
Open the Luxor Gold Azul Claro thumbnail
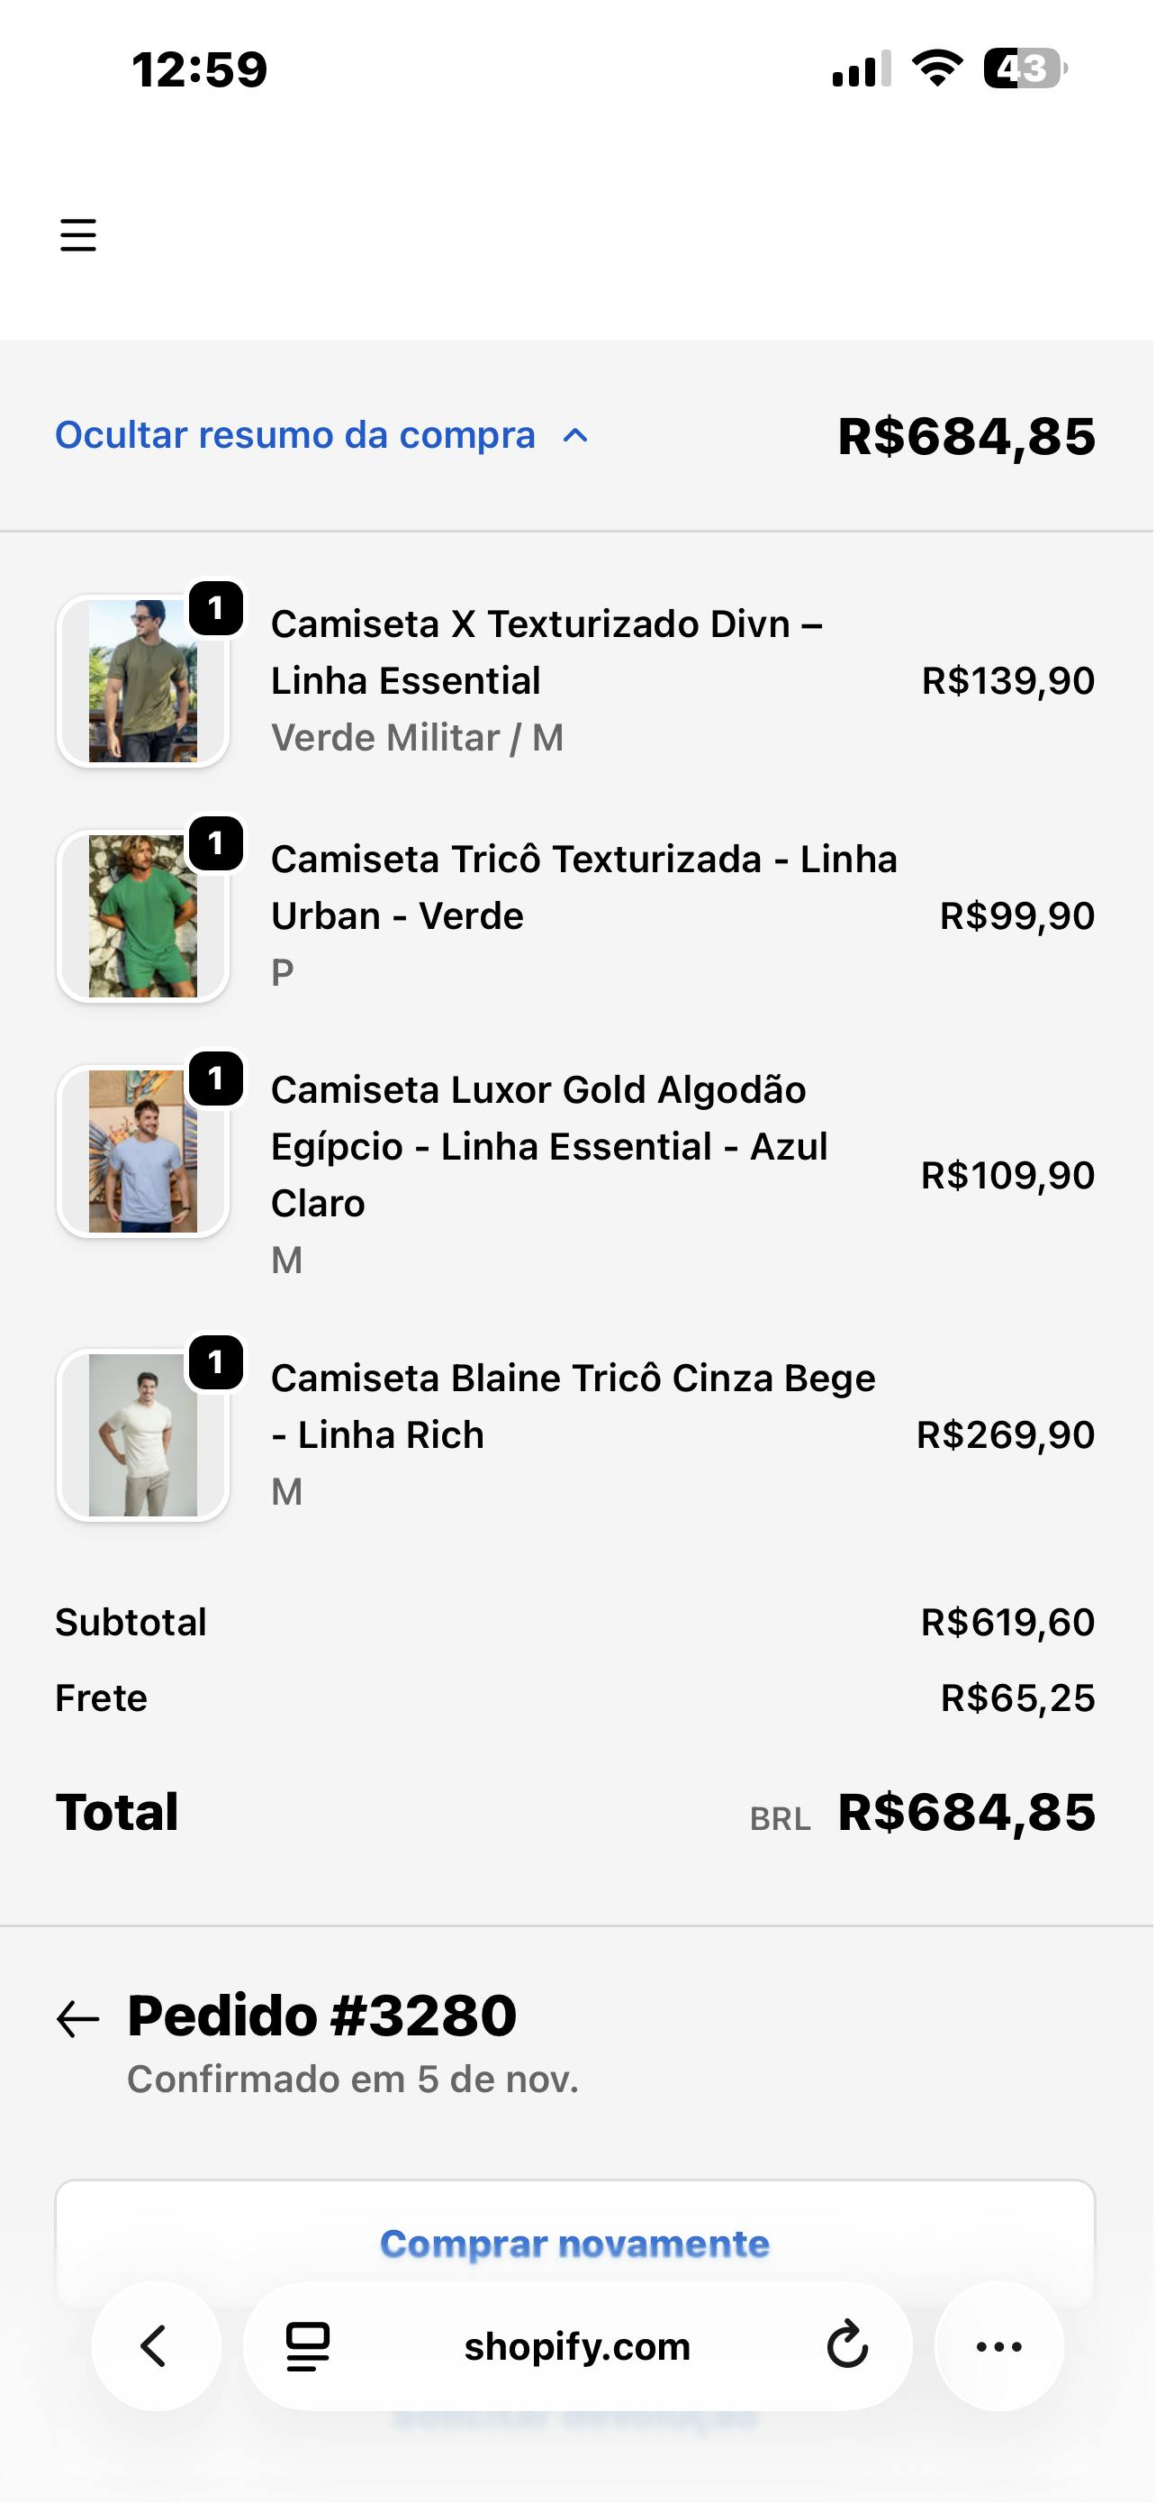[x=142, y=1151]
